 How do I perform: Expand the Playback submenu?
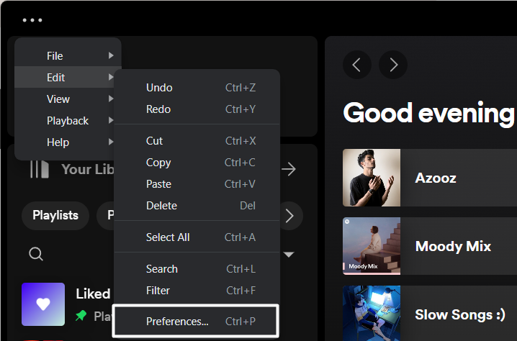68,120
